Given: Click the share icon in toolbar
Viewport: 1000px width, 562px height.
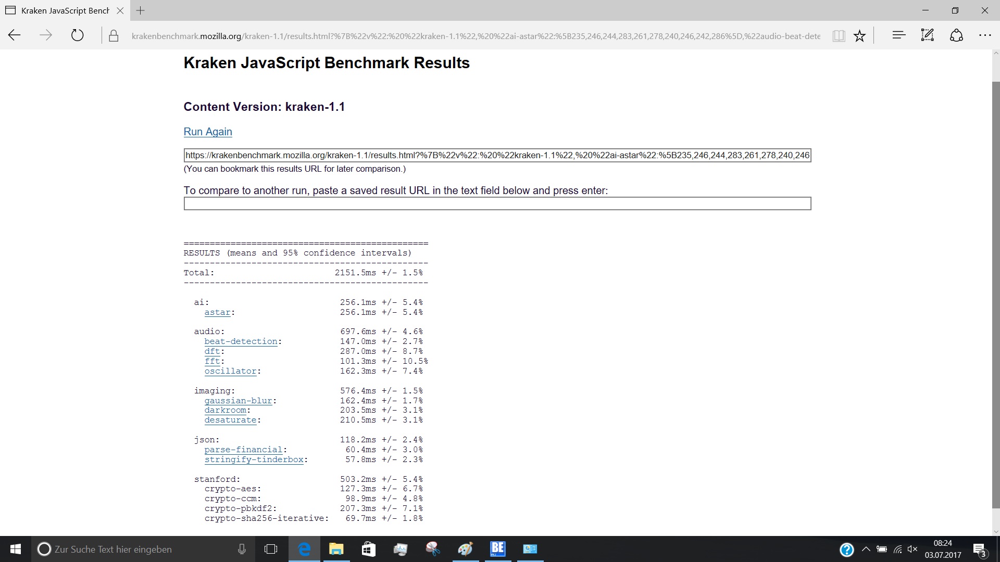Looking at the screenshot, I should 956,35.
